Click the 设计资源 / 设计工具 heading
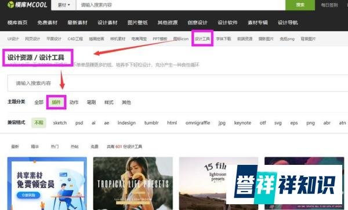Screen dimensions: 348x210 click(36, 57)
